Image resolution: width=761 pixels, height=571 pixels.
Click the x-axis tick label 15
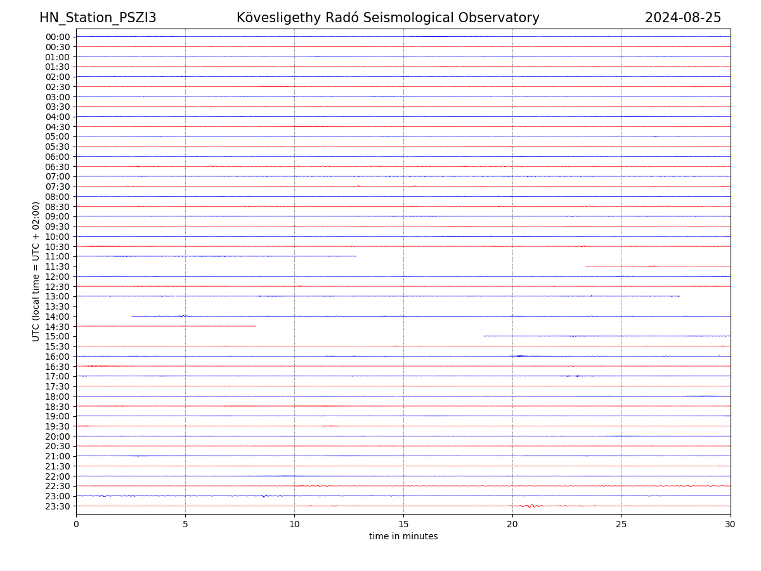[403, 524]
